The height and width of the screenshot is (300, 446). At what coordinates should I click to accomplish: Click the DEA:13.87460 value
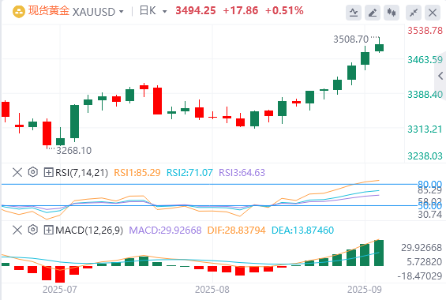pyautogui.click(x=302, y=230)
